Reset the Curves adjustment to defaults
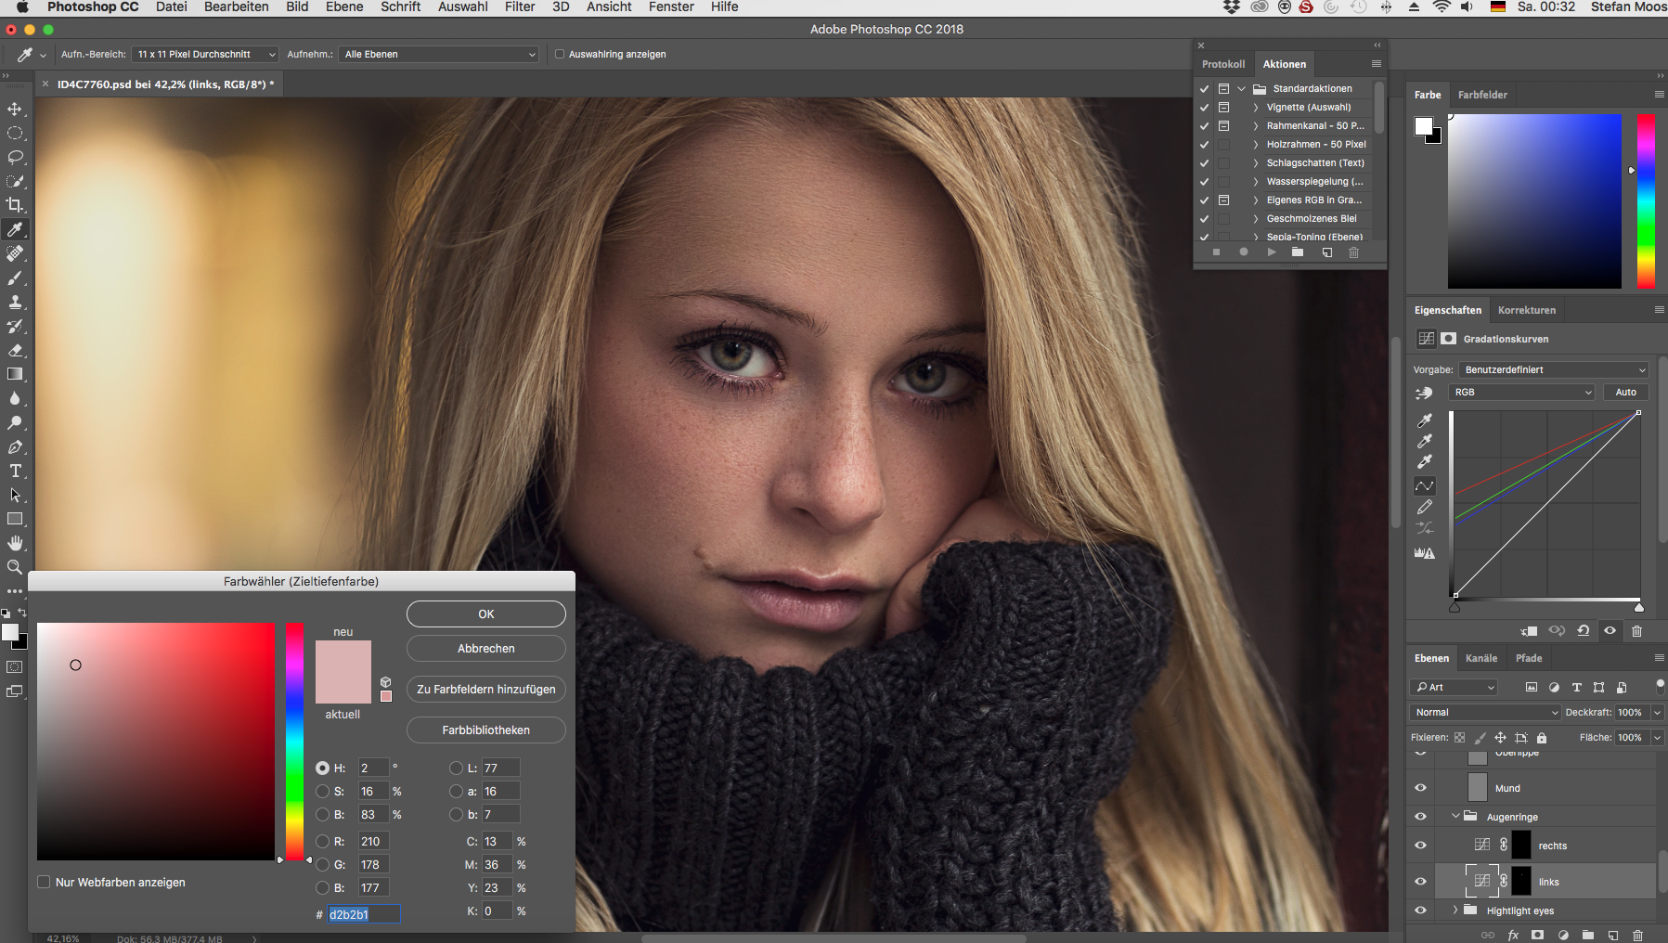Image resolution: width=1668 pixels, height=943 pixels. pyautogui.click(x=1584, y=630)
